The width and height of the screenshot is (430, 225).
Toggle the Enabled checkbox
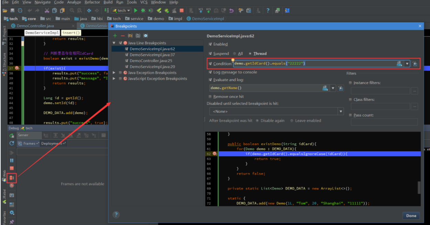pyautogui.click(x=211, y=44)
